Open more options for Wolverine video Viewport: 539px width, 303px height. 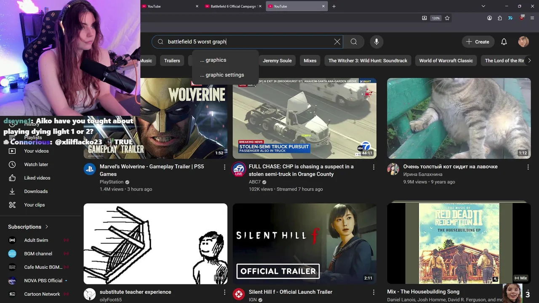pyautogui.click(x=224, y=167)
